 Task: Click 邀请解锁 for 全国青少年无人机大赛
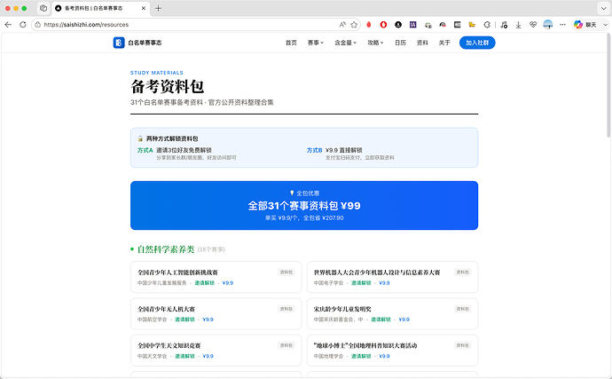tap(184, 320)
